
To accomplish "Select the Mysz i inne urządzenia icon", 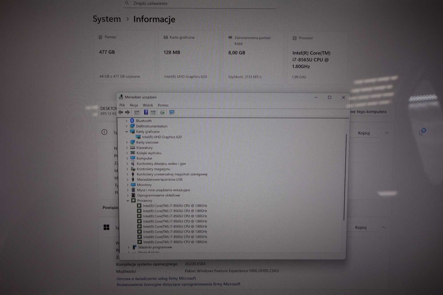I will (x=133, y=190).
